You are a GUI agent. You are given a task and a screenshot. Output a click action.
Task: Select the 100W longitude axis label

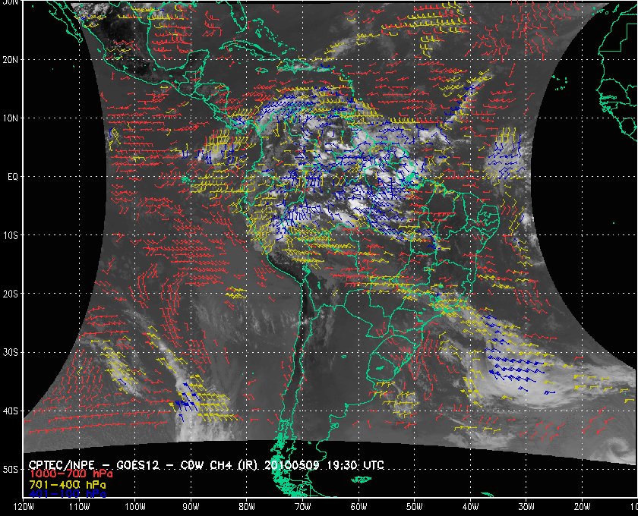135,507
